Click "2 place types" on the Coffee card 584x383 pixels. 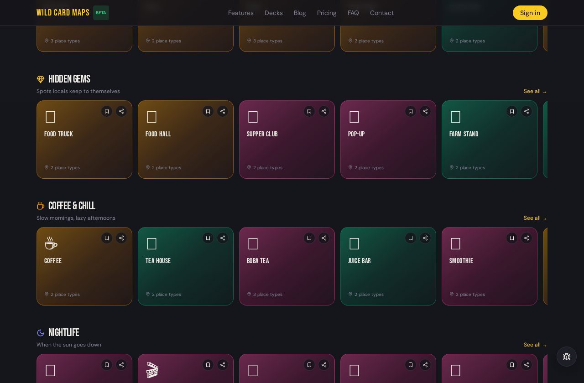(65, 295)
